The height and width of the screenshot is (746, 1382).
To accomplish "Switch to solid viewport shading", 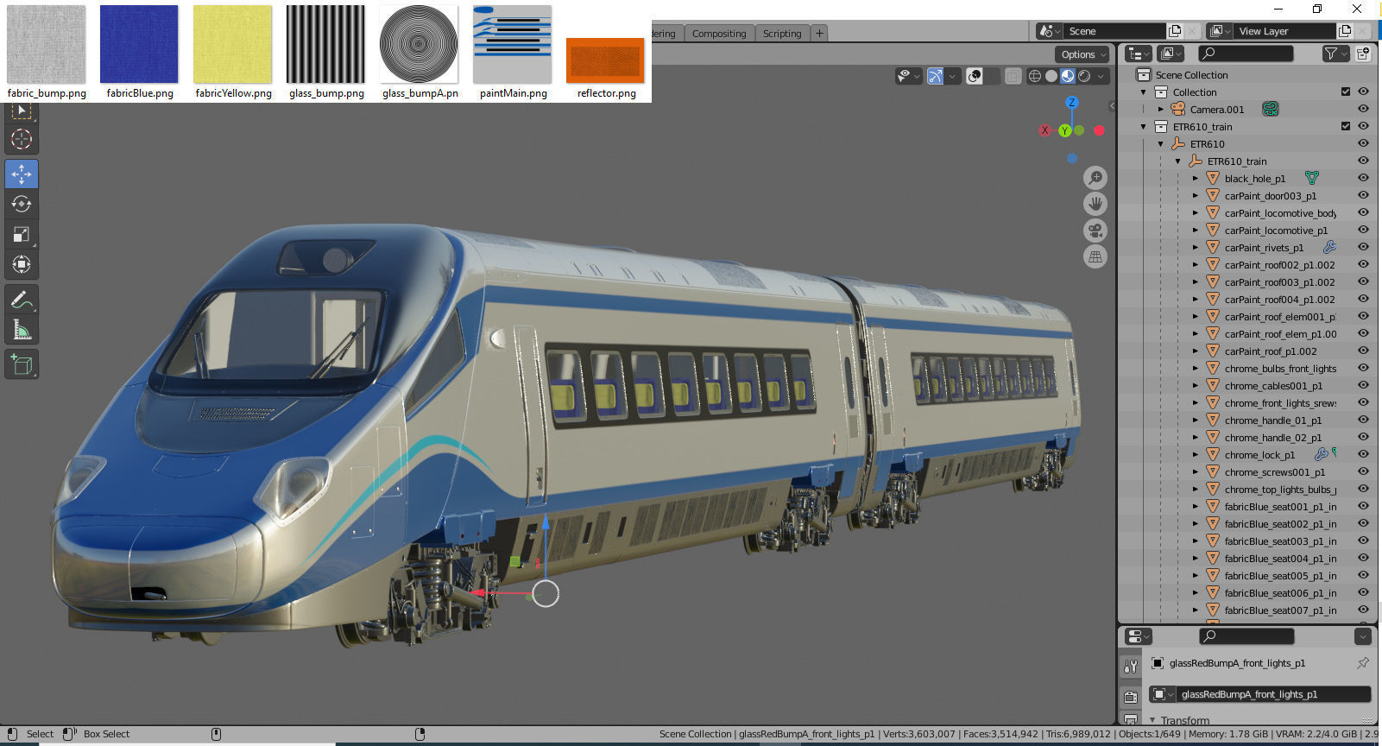I will (1051, 76).
